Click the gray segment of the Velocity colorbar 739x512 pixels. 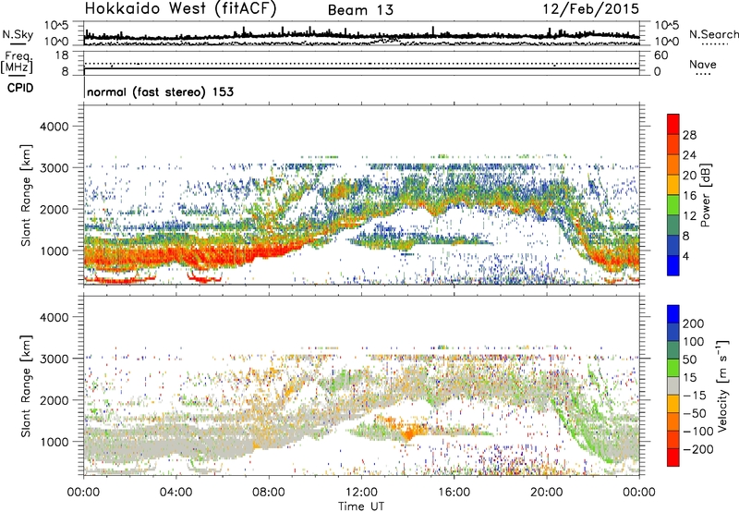pos(673,385)
